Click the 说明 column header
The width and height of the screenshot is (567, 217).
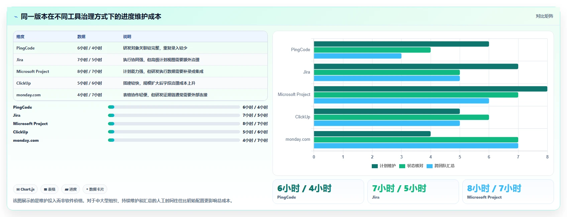pyautogui.click(x=127, y=37)
